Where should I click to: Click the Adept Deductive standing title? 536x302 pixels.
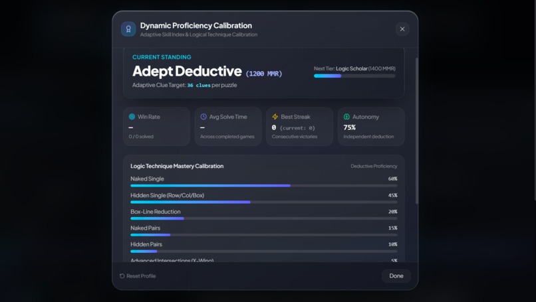187,71
